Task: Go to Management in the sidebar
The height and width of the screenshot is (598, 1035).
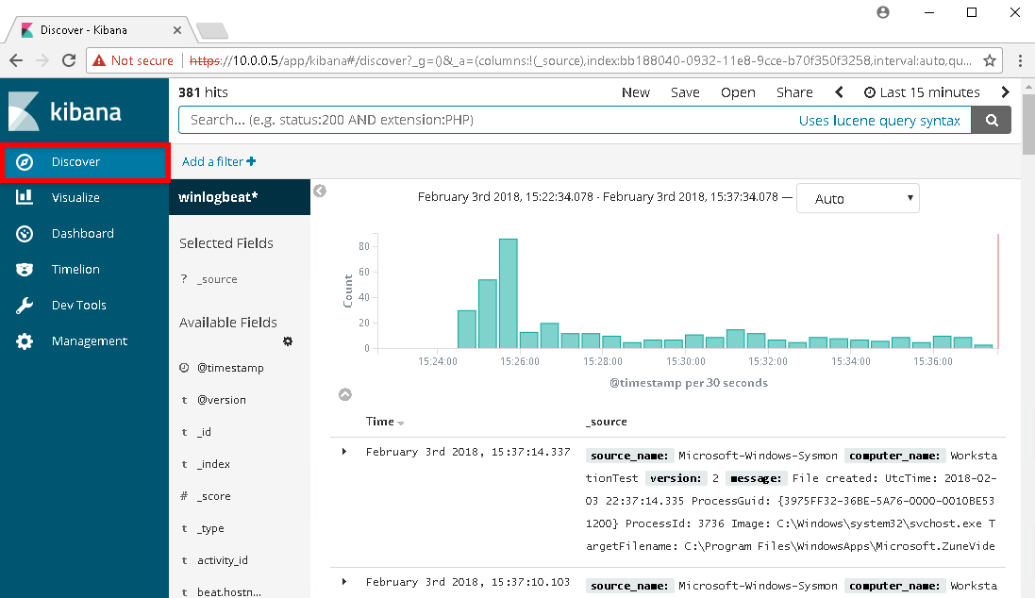Action: 89,341
